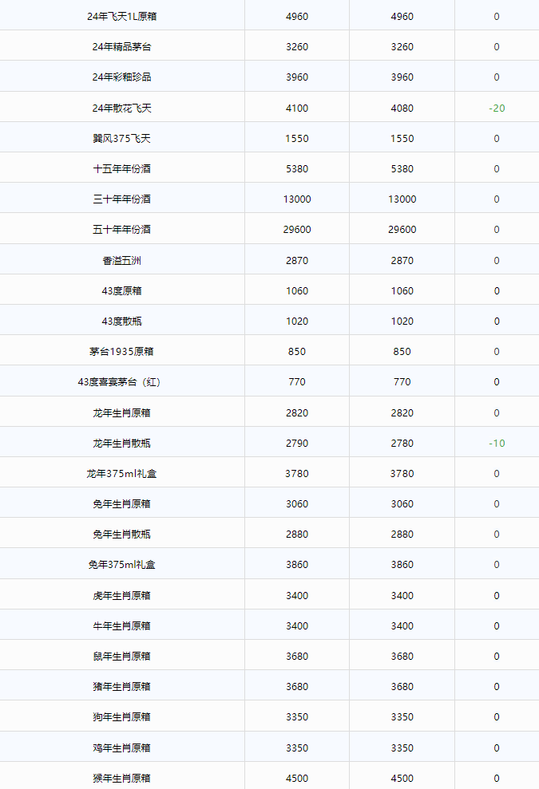Click product name 43度原箱
The width and height of the screenshot is (539, 789).
click(x=122, y=291)
